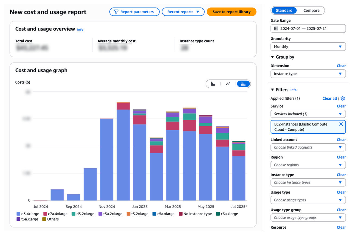Open the Choose instance types dropdown

coord(308,182)
